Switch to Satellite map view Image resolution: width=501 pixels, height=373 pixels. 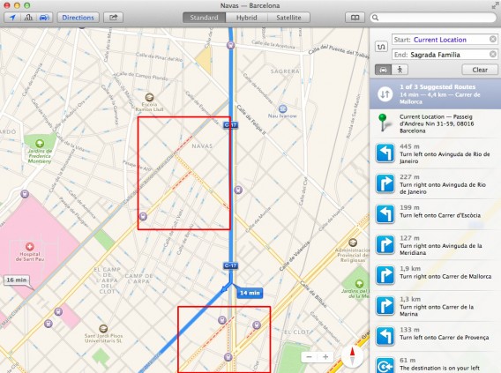coord(288,18)
